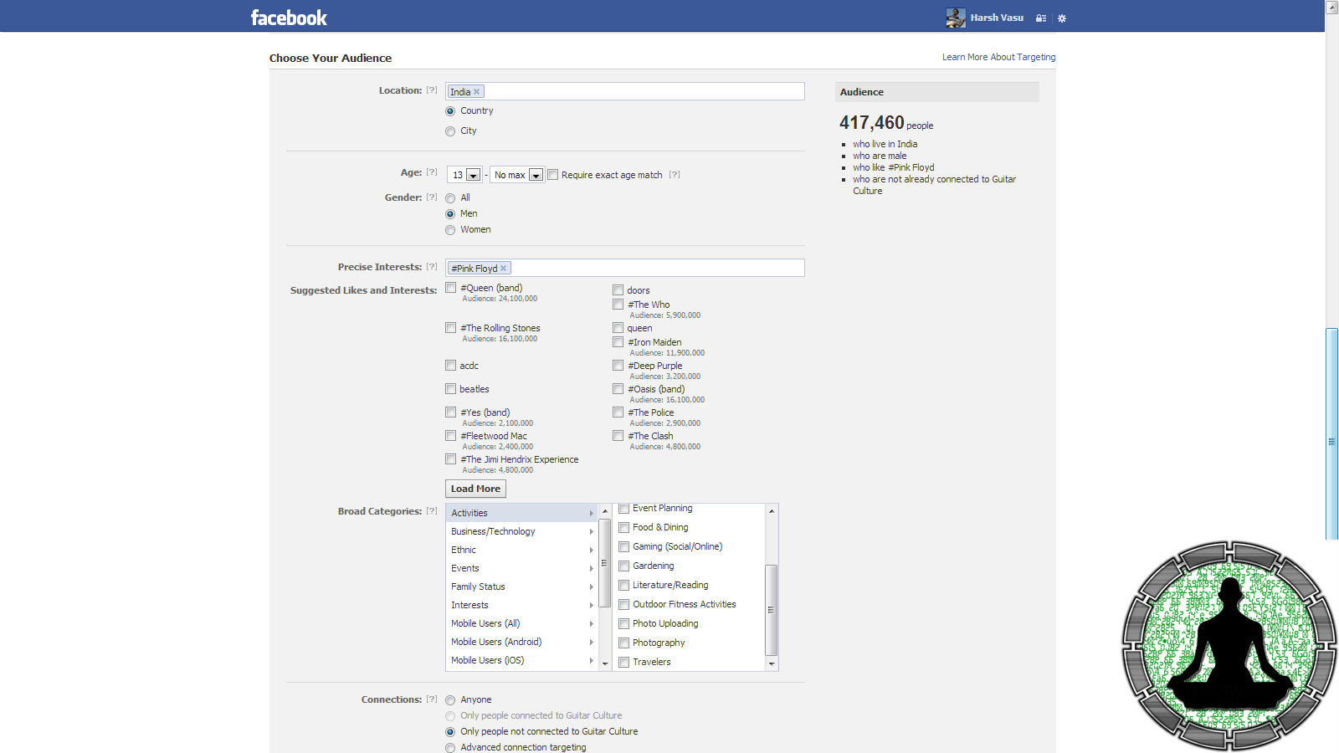1339x753 pixels.
Task: Select the Country location radio button
Action: tap(450, 111)
